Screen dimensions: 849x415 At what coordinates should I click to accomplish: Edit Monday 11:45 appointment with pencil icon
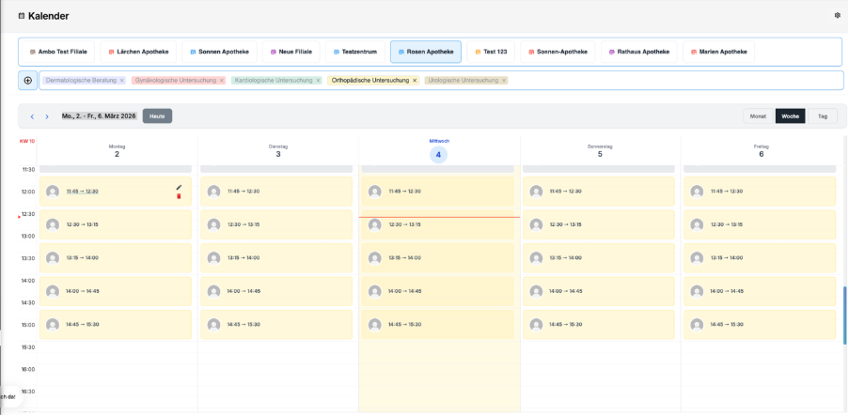coord(180,187)
